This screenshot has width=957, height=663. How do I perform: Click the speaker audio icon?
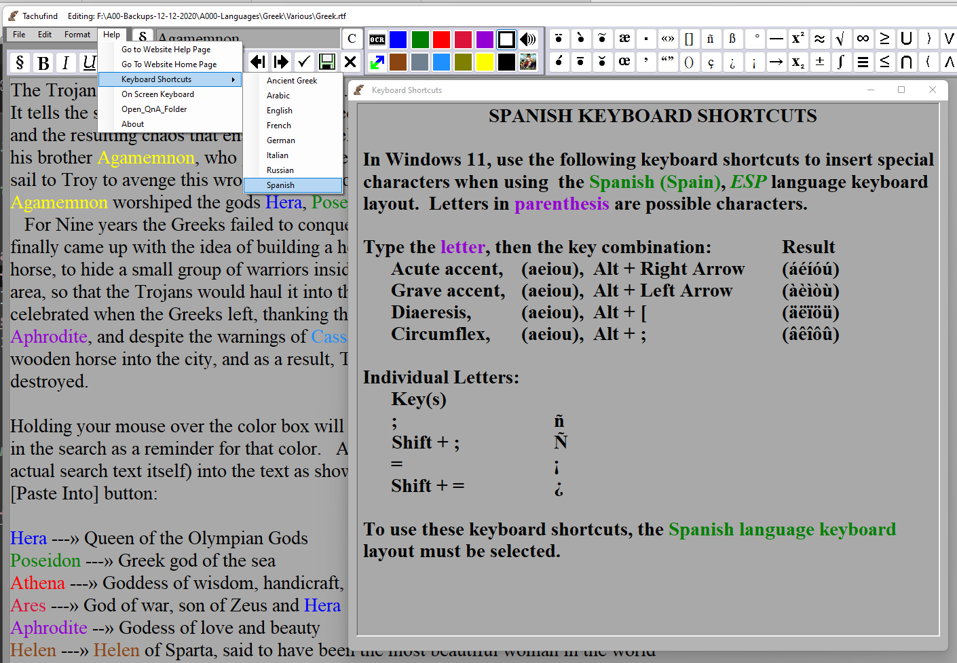tap(529, 39)
